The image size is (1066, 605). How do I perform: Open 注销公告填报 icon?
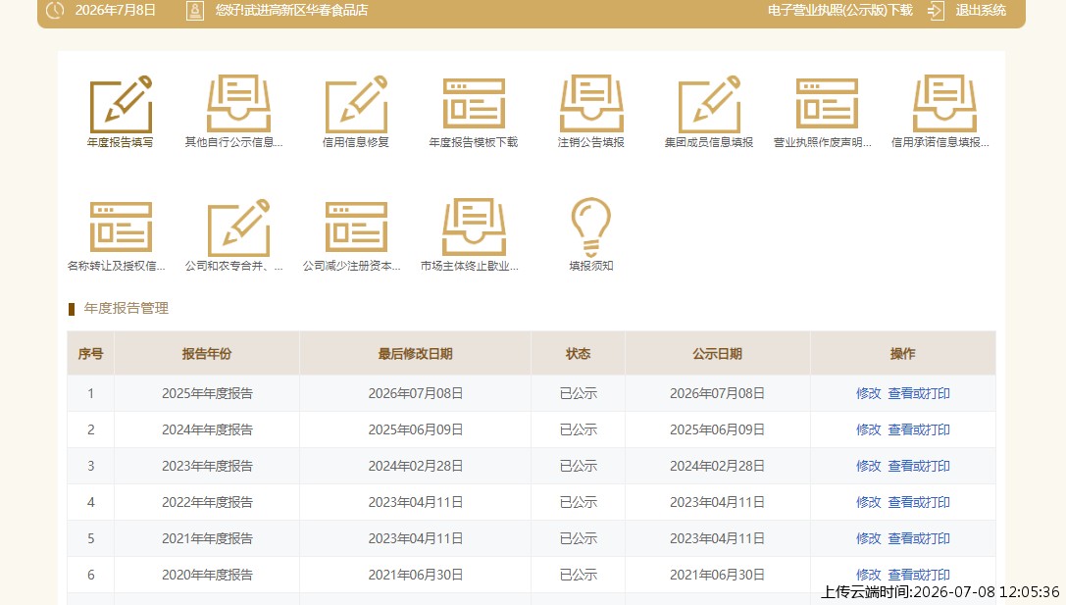[x=591, y=103]
